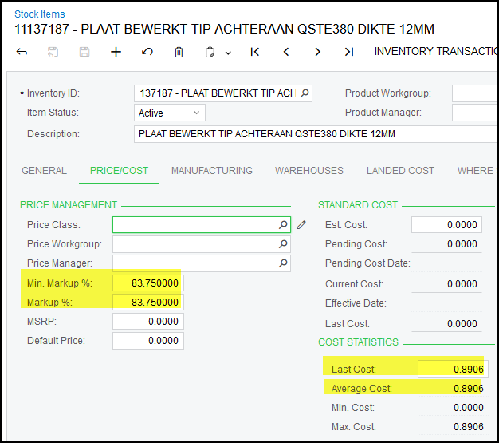
Task: Go to previous record arrow
Action: click(x=286, y=52)
